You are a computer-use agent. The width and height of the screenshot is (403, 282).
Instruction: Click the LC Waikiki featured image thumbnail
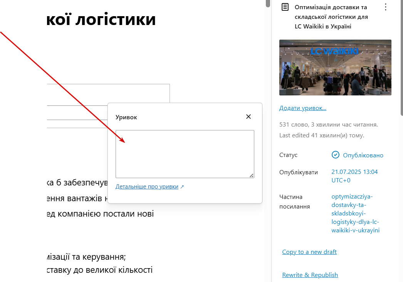335,67
